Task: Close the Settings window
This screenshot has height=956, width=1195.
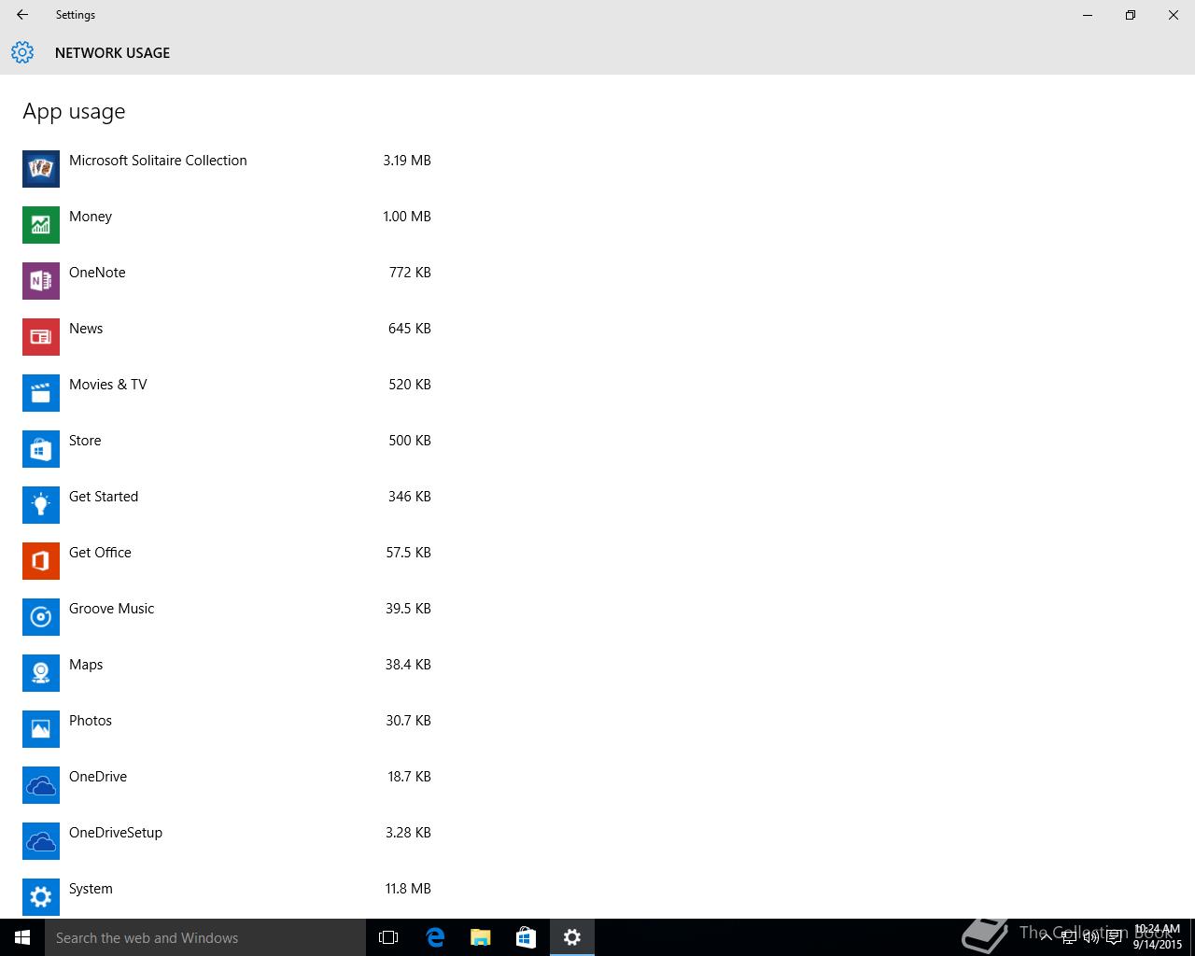Action: tap(1174, 15)
